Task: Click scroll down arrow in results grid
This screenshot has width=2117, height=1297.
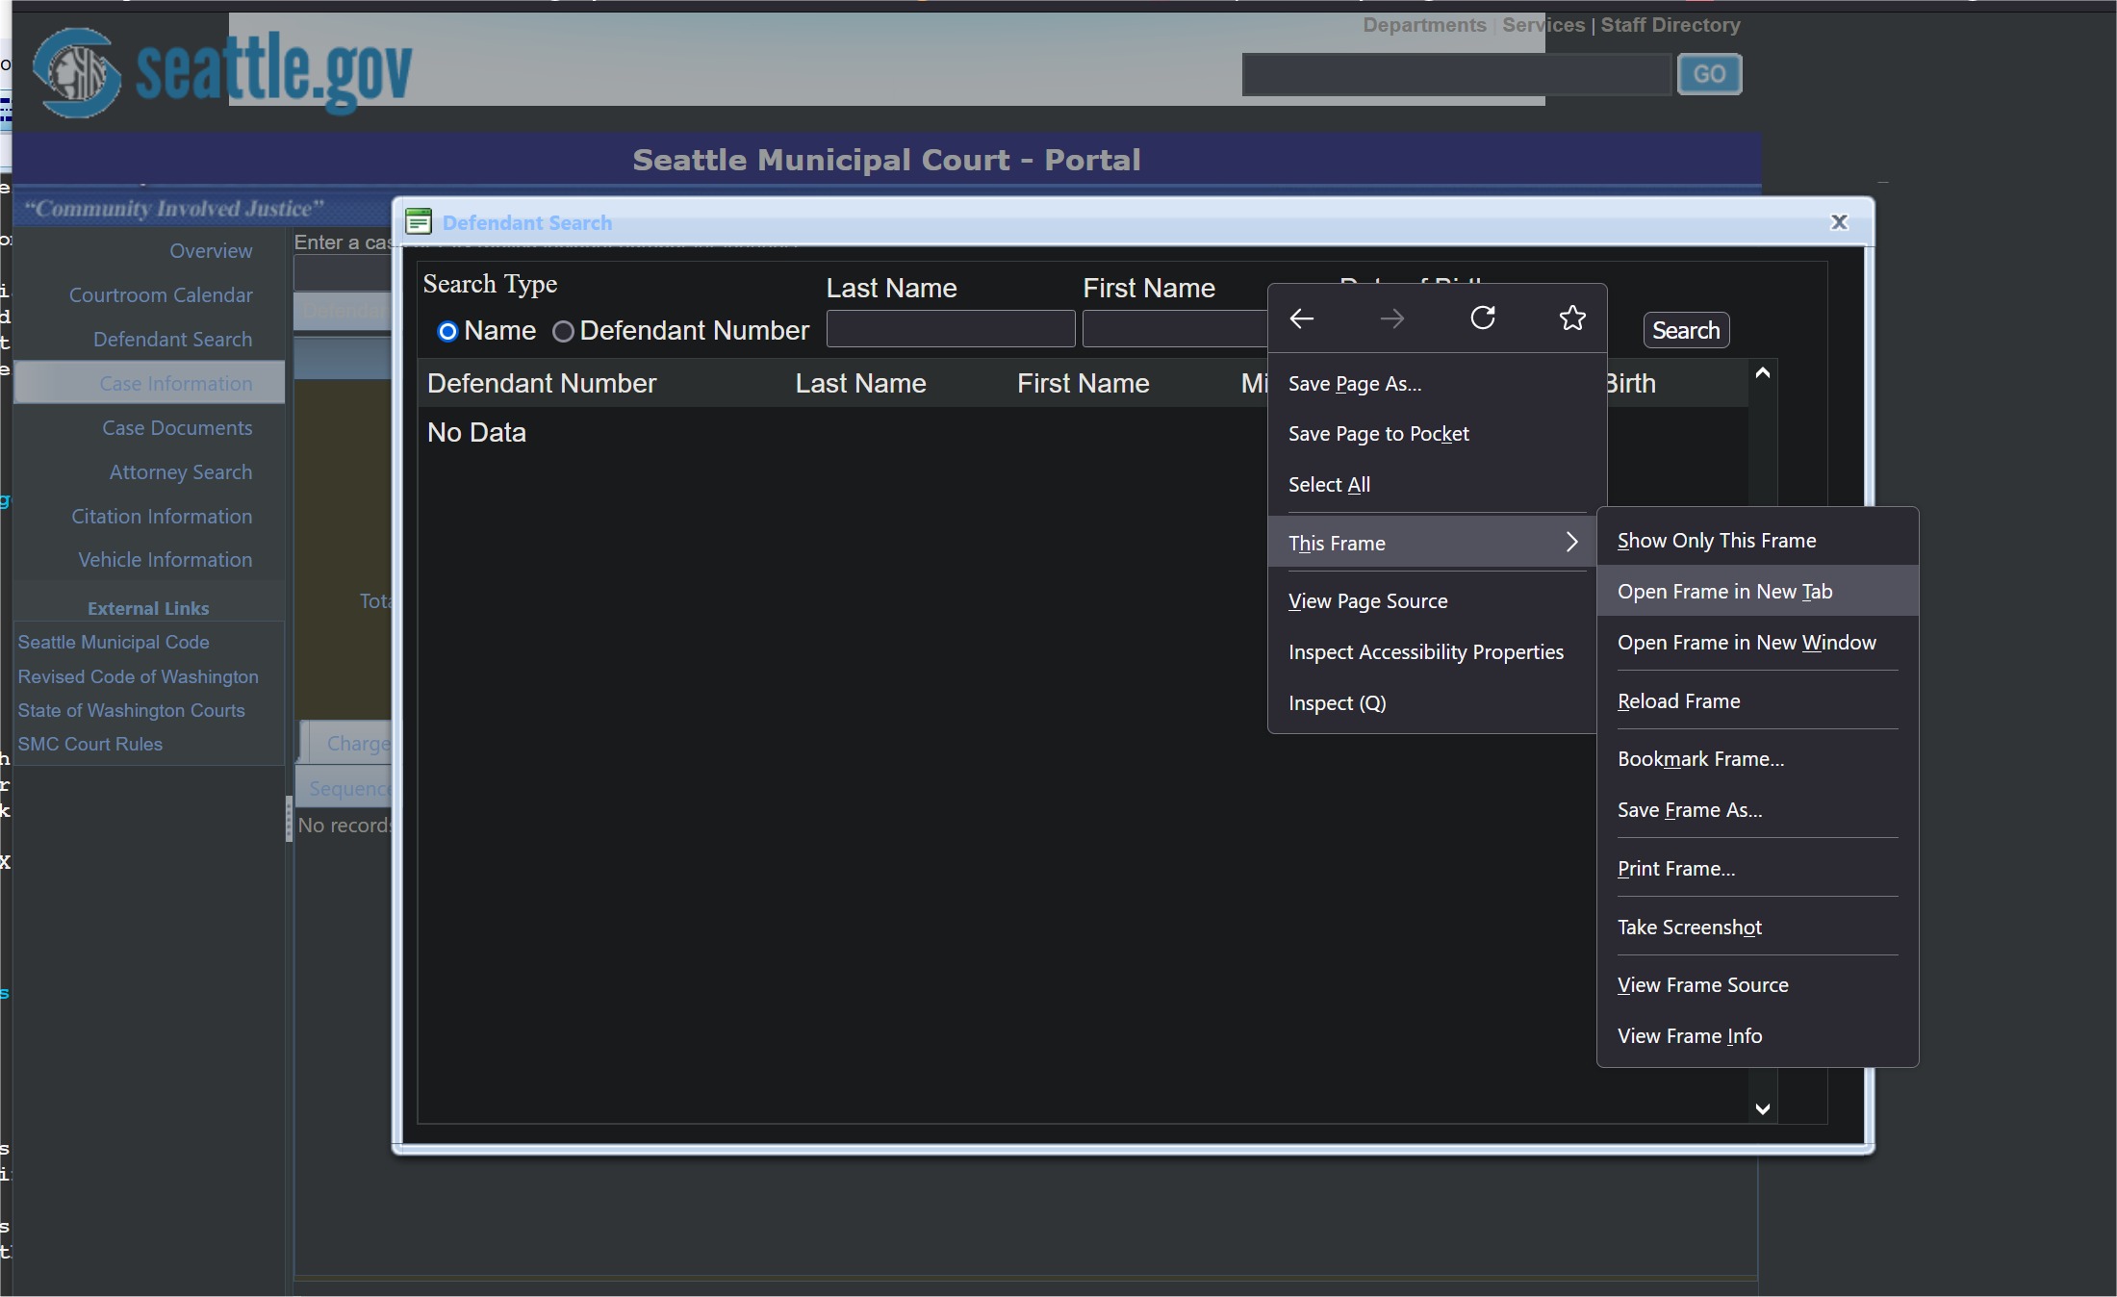Action: pyautogui.click(x=1762, y=1108)
